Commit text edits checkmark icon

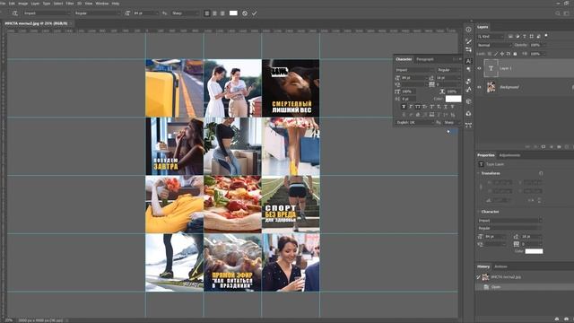(x=255, y=13)
